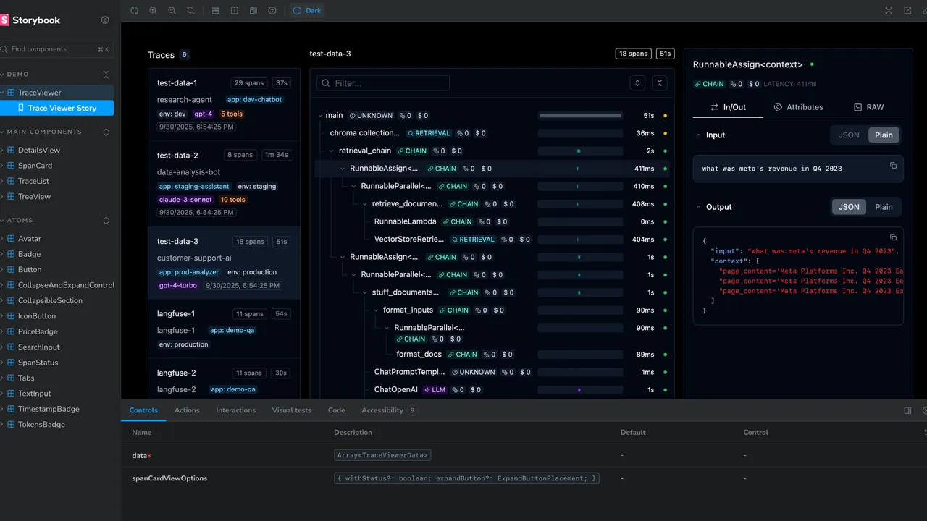Set Input view to Plain
The height and width of the screenshot is (521, 927).
pos(884,135)
